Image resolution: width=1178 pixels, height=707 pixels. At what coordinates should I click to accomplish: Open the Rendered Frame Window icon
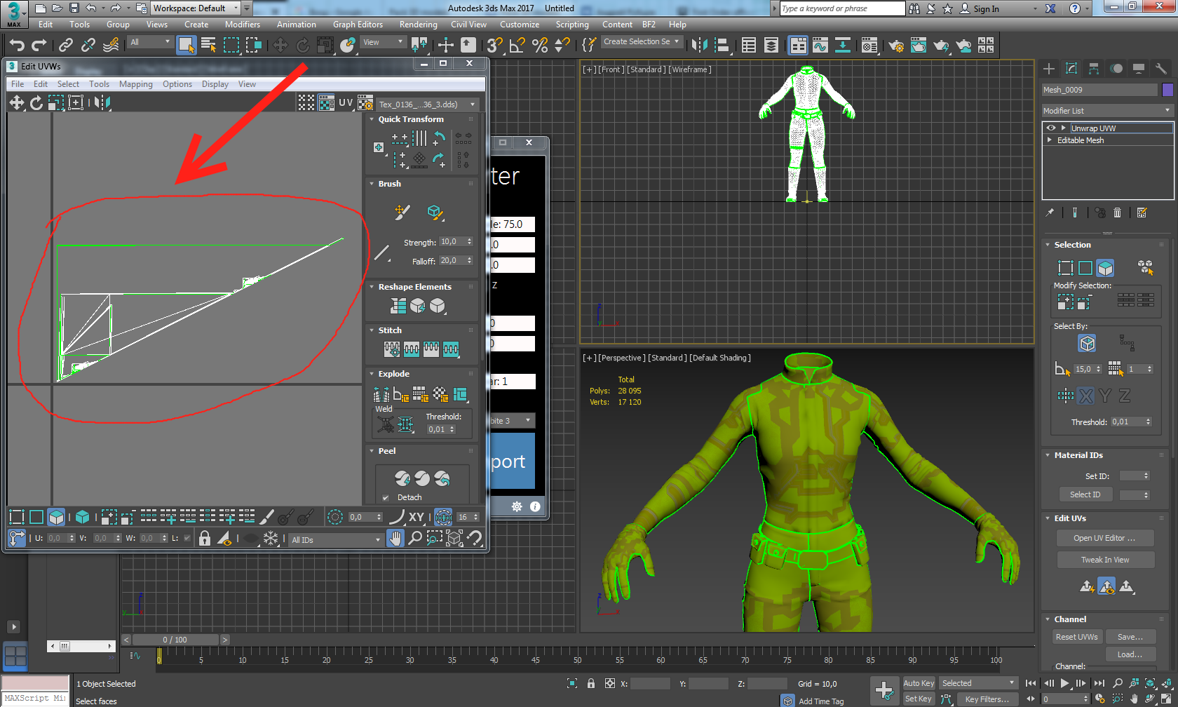pyautogui.click(x=919, y=46)
